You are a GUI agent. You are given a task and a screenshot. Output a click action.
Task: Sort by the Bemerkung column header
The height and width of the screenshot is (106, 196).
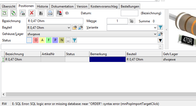pos(108,54)
